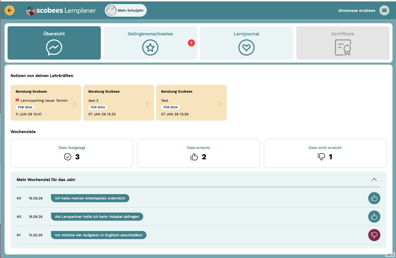This screenshot has height=258, width=396.
Task: Click chevron on Lerncoaching neuer Termin note
Action: pyautogui.click(x=75, y=104)
